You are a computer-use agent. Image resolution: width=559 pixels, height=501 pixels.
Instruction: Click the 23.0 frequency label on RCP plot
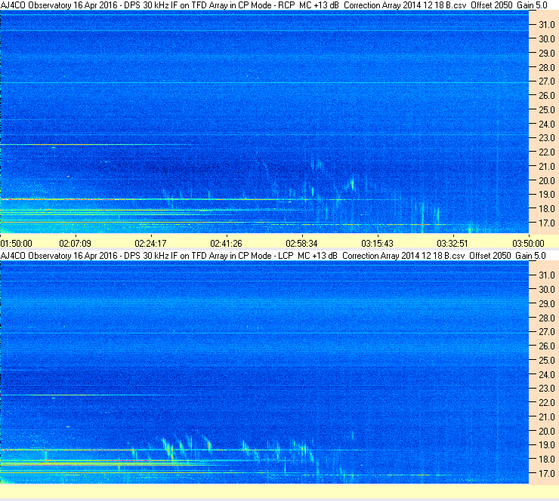(547, 138)
